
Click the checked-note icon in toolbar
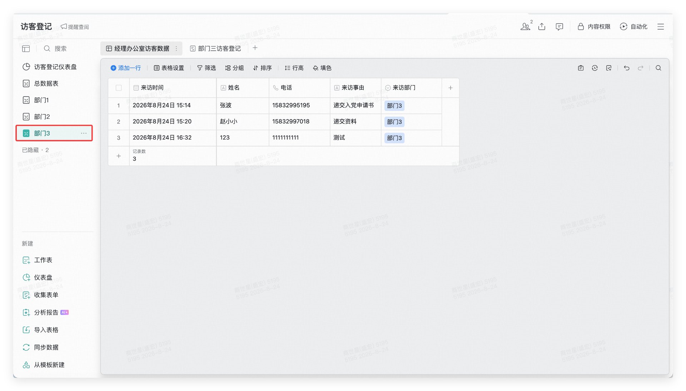[x=609, y=68]
